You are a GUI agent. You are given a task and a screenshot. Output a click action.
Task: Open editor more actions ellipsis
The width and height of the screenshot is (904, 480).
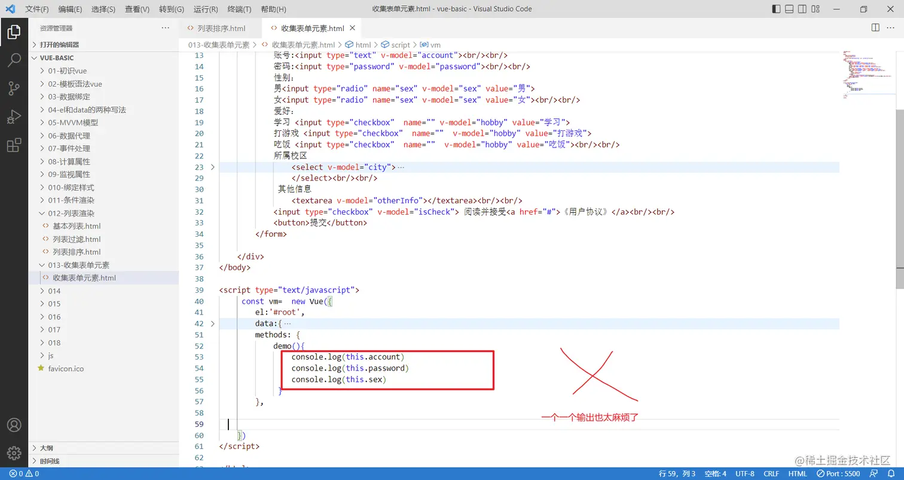click(891, 28)
